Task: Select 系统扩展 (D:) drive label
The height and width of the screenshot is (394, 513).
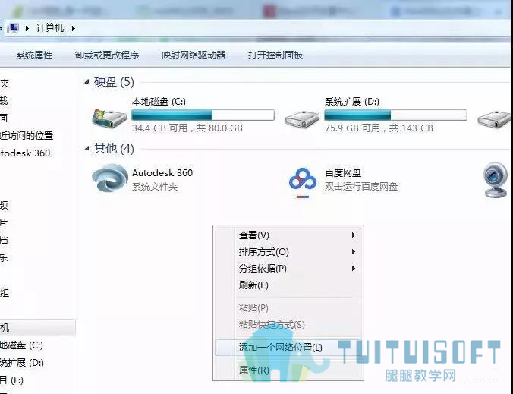Action: [351, 102]
